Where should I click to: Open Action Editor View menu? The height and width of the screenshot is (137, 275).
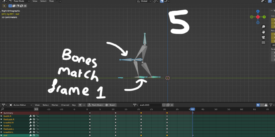[x=37, y=105]
